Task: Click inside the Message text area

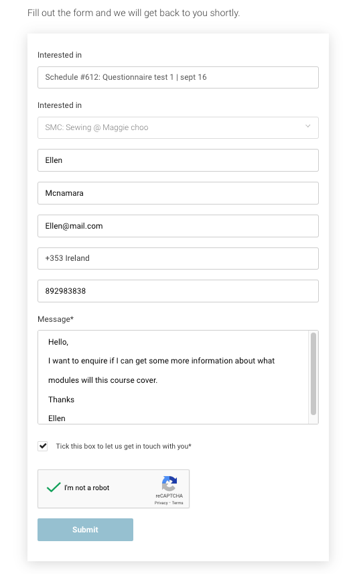Action: (173, 378)
